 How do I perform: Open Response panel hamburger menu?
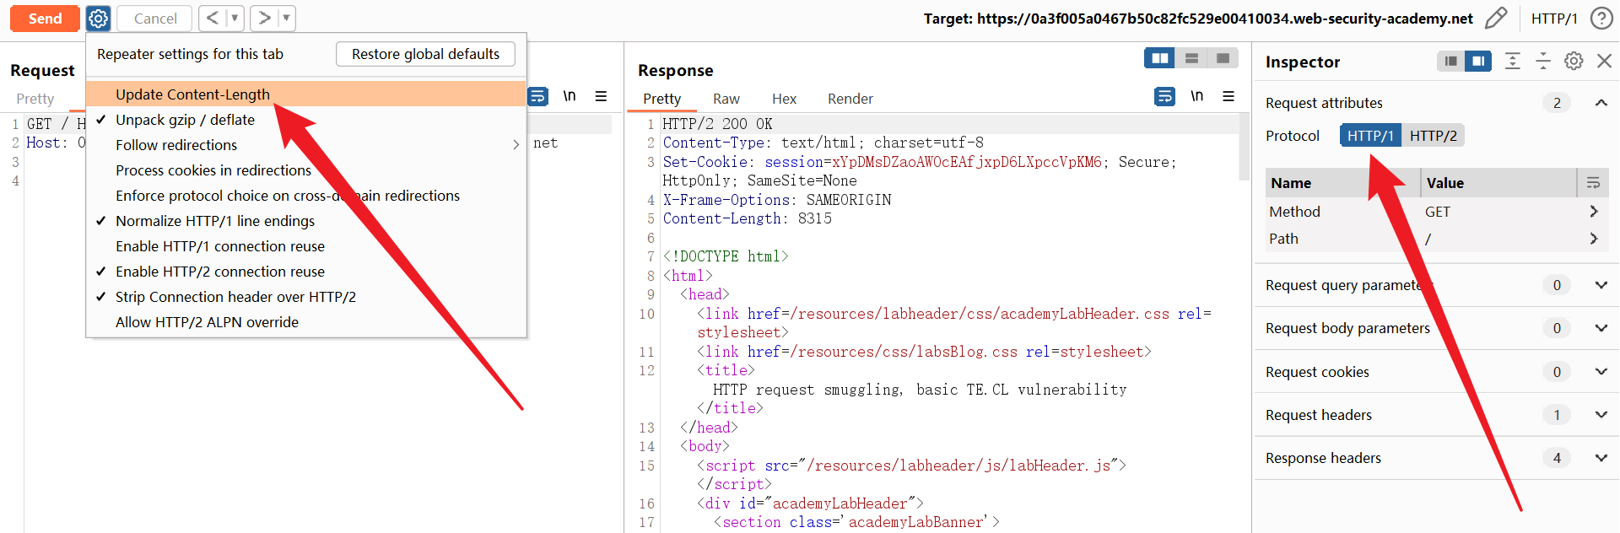(x=1228, y=97)
